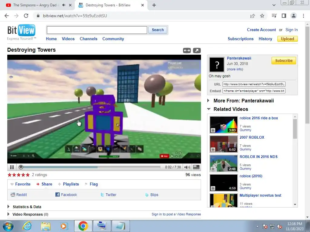Mute the video player volume icon
Image resolution: width=310 pixels, height=232 pixels.
tap(187, 167)
